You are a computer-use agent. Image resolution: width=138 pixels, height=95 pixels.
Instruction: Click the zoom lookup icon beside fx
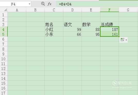[x=43, y=4]
